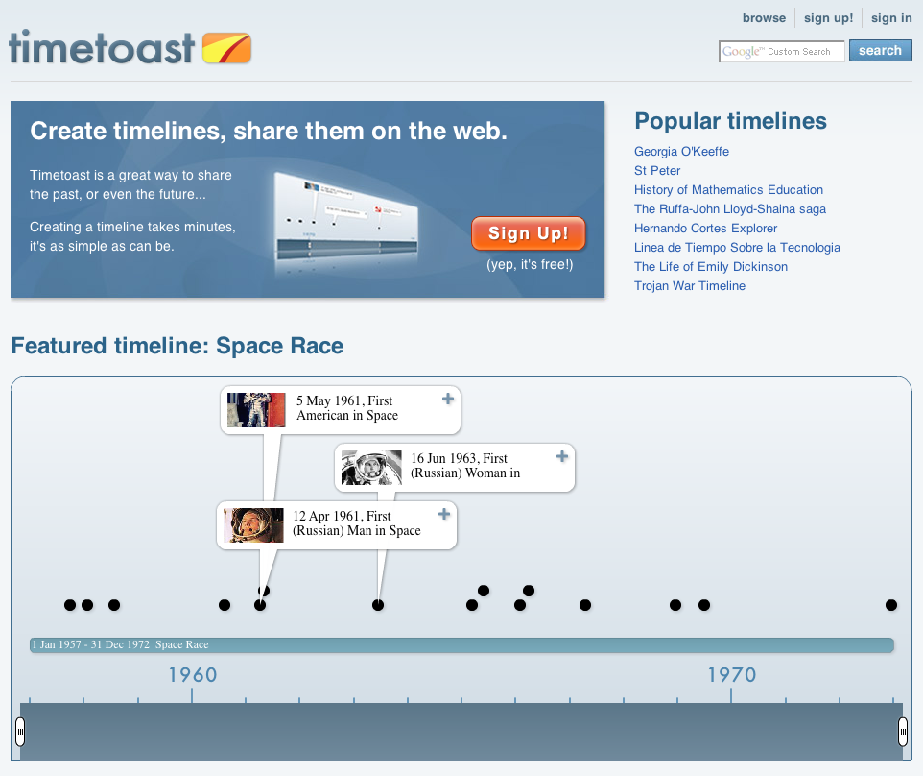Select the Space Race timespan bar

coord(461,644)
